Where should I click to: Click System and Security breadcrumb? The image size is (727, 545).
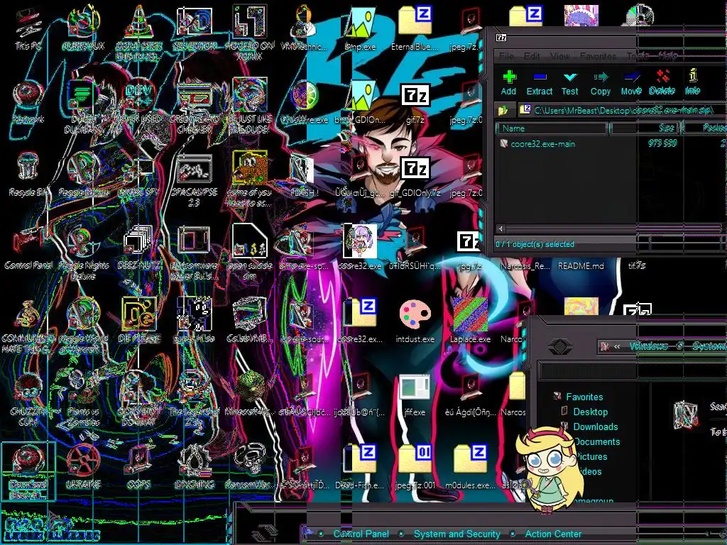457,534
